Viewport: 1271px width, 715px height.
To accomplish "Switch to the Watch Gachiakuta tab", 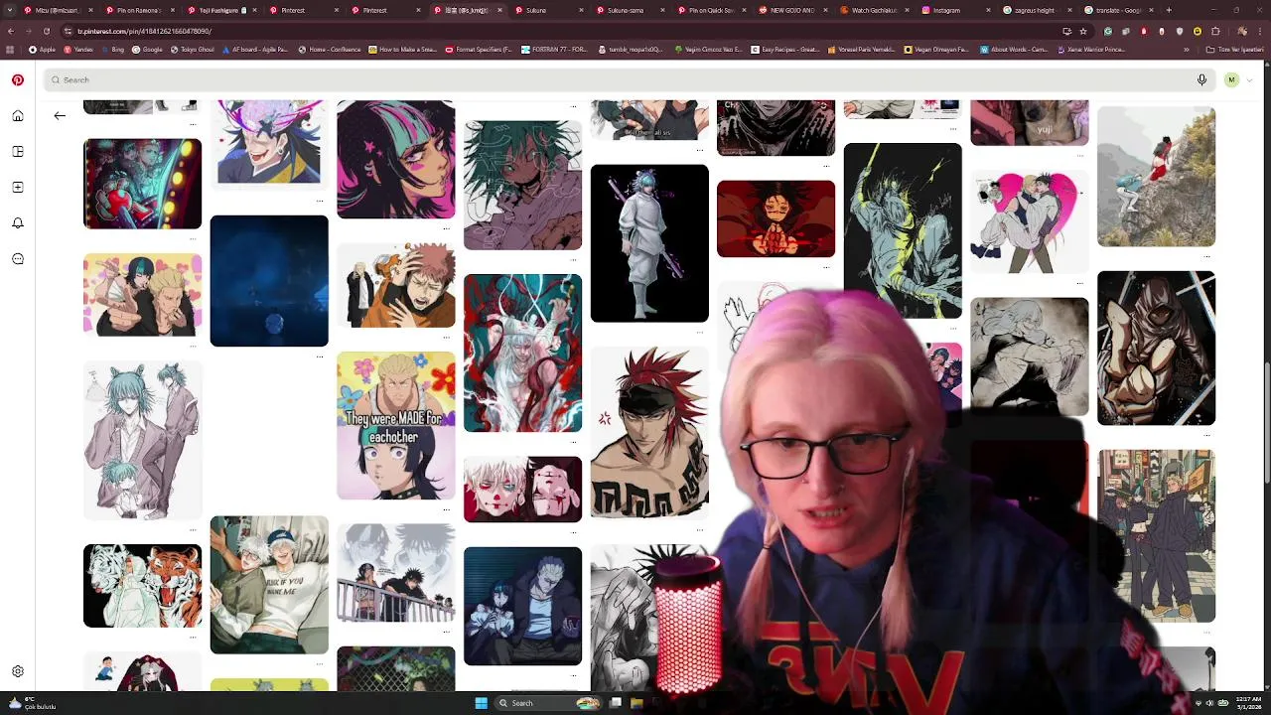I will (874, 10).
